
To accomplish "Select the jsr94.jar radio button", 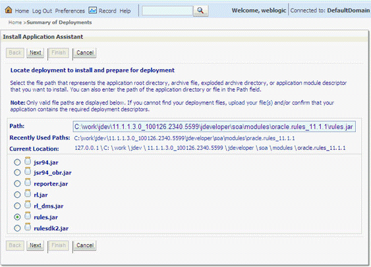I will [17, 162].
